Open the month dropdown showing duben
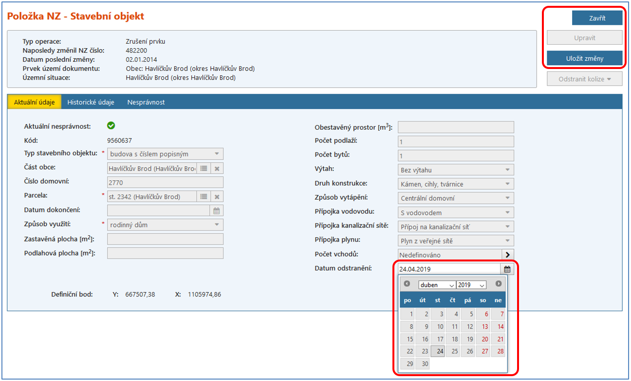 coord(437,285)
